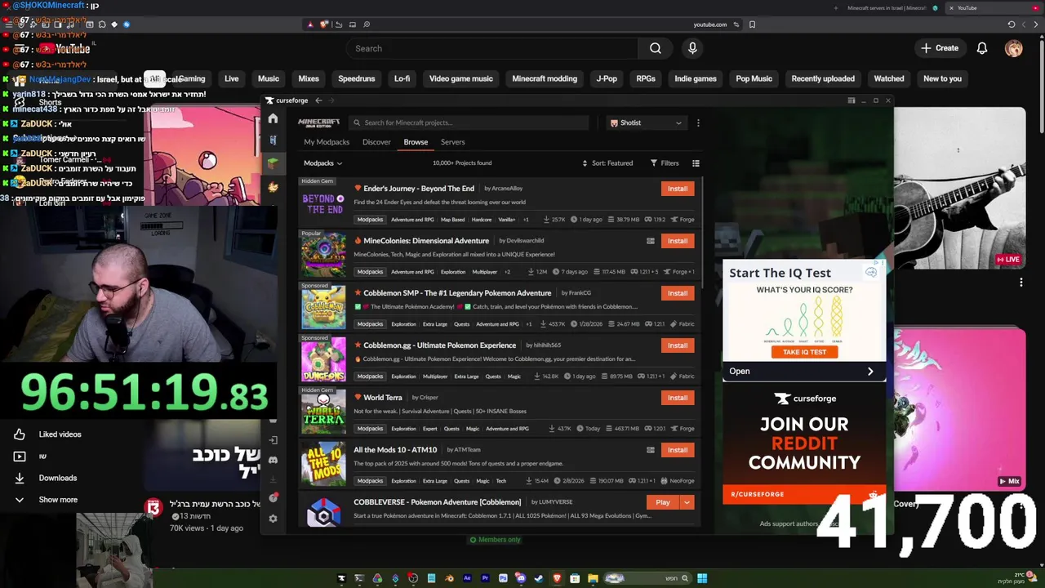Click YouTube Search input box

(491, 48)
